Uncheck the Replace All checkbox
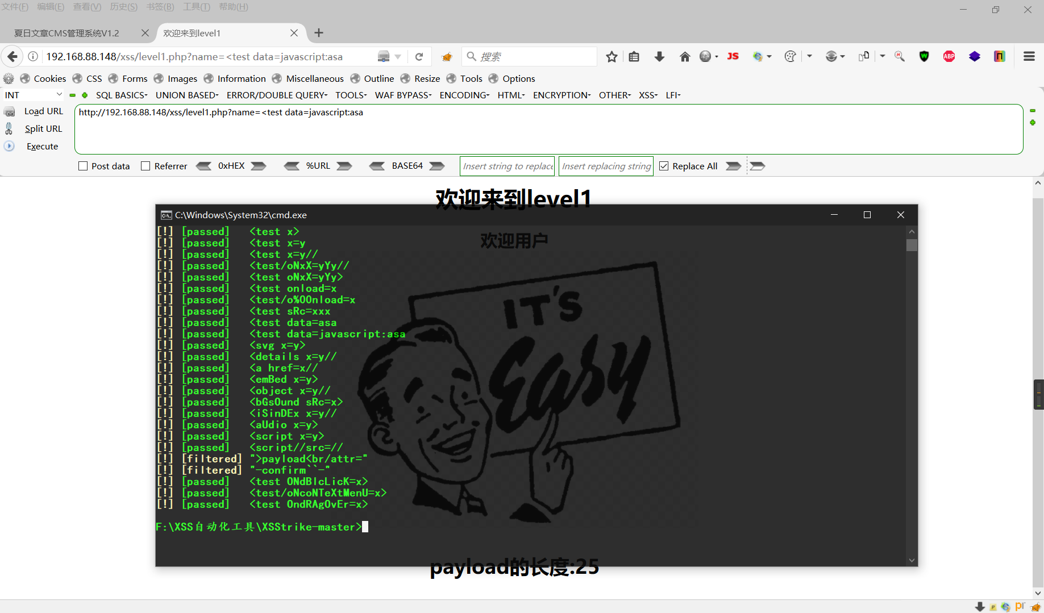Image resolution: width=1044 pixels, height=613 pixels. pyautogui.click(x=663, y=165)
